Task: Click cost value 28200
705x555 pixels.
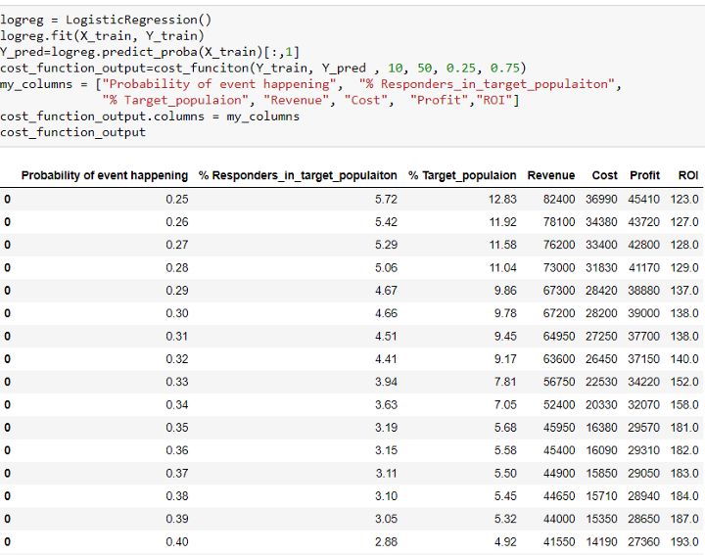Action: click(601, 313)
